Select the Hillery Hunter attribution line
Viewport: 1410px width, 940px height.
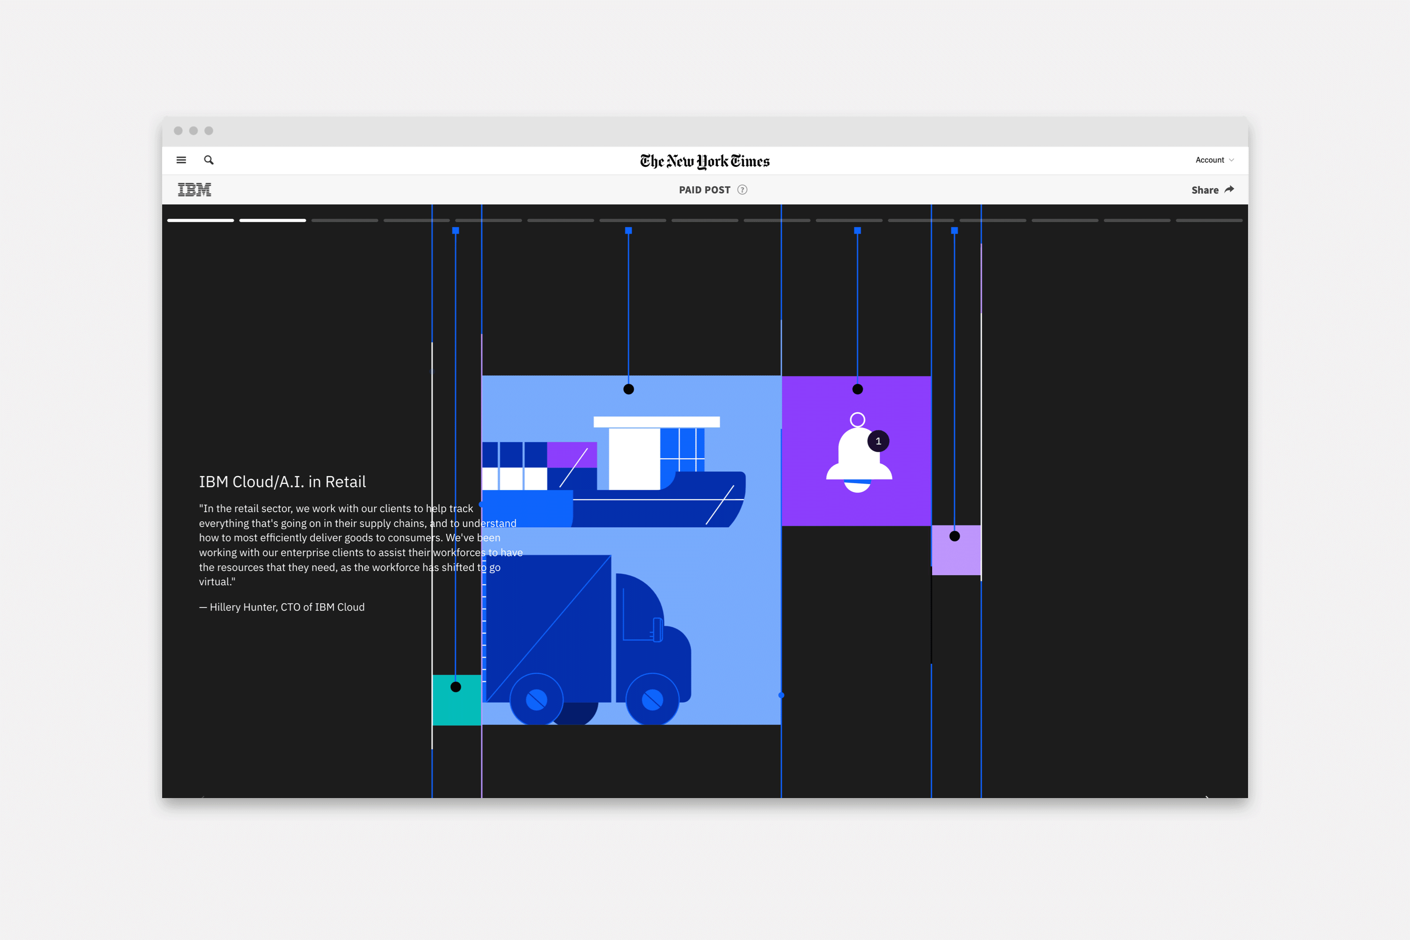click(282, 607)
